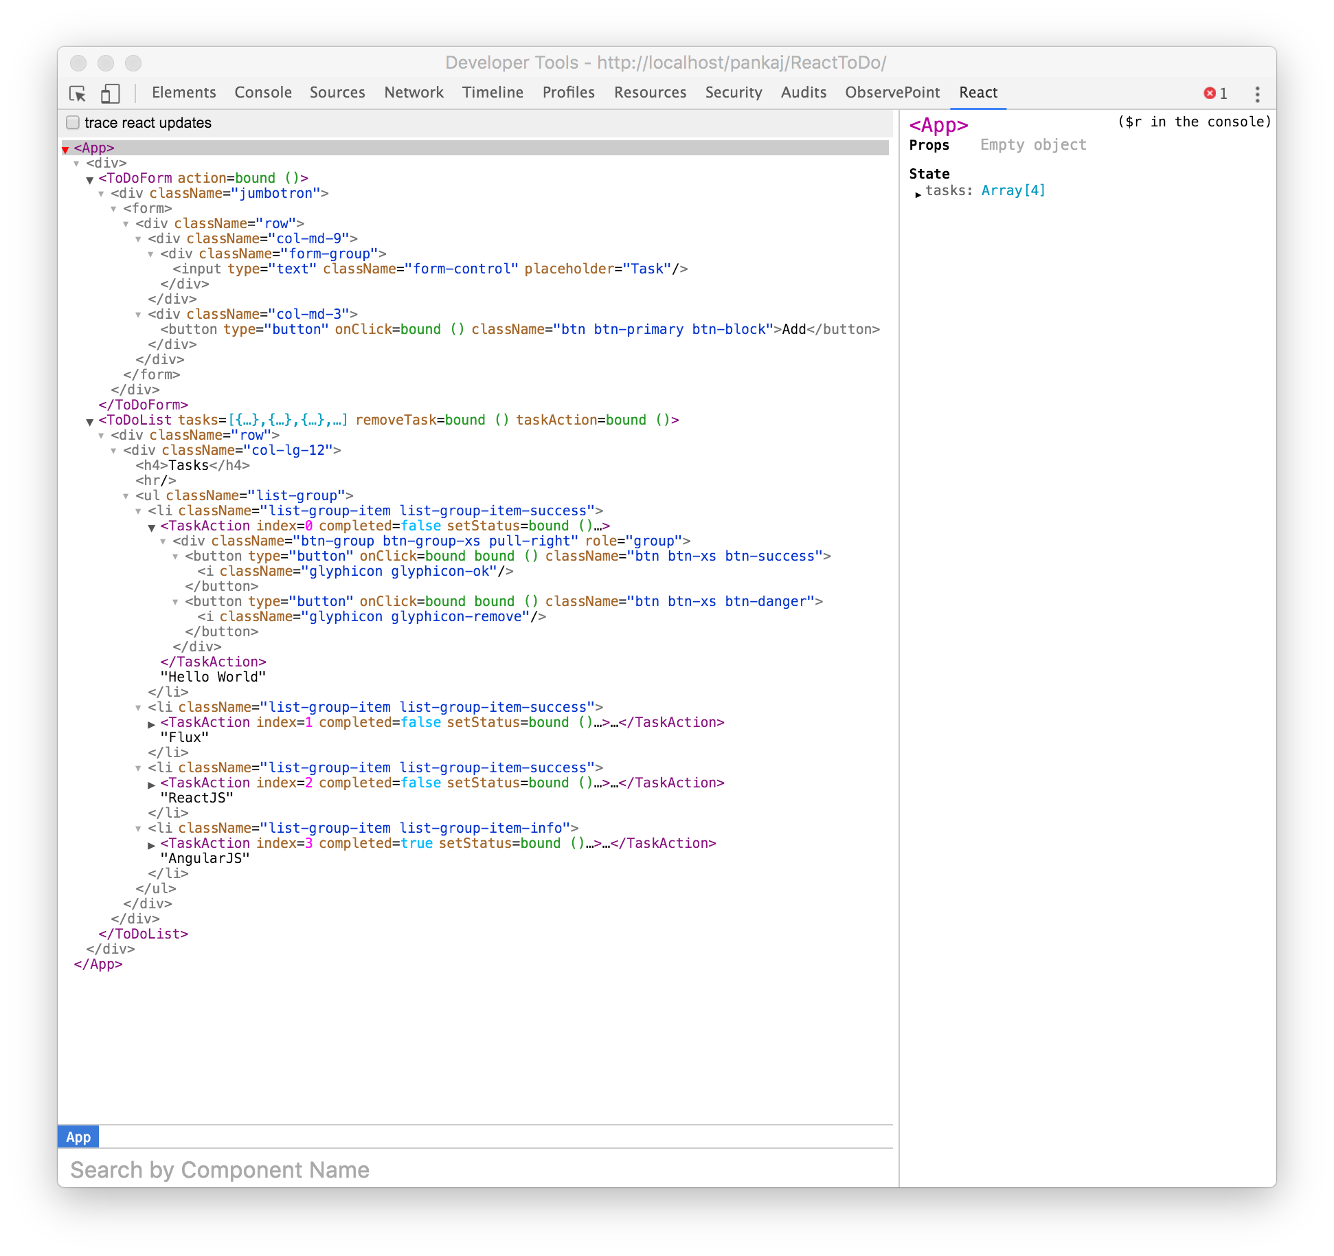Click the red error count icon
1334x1256 pixels.
[1210, 93]
